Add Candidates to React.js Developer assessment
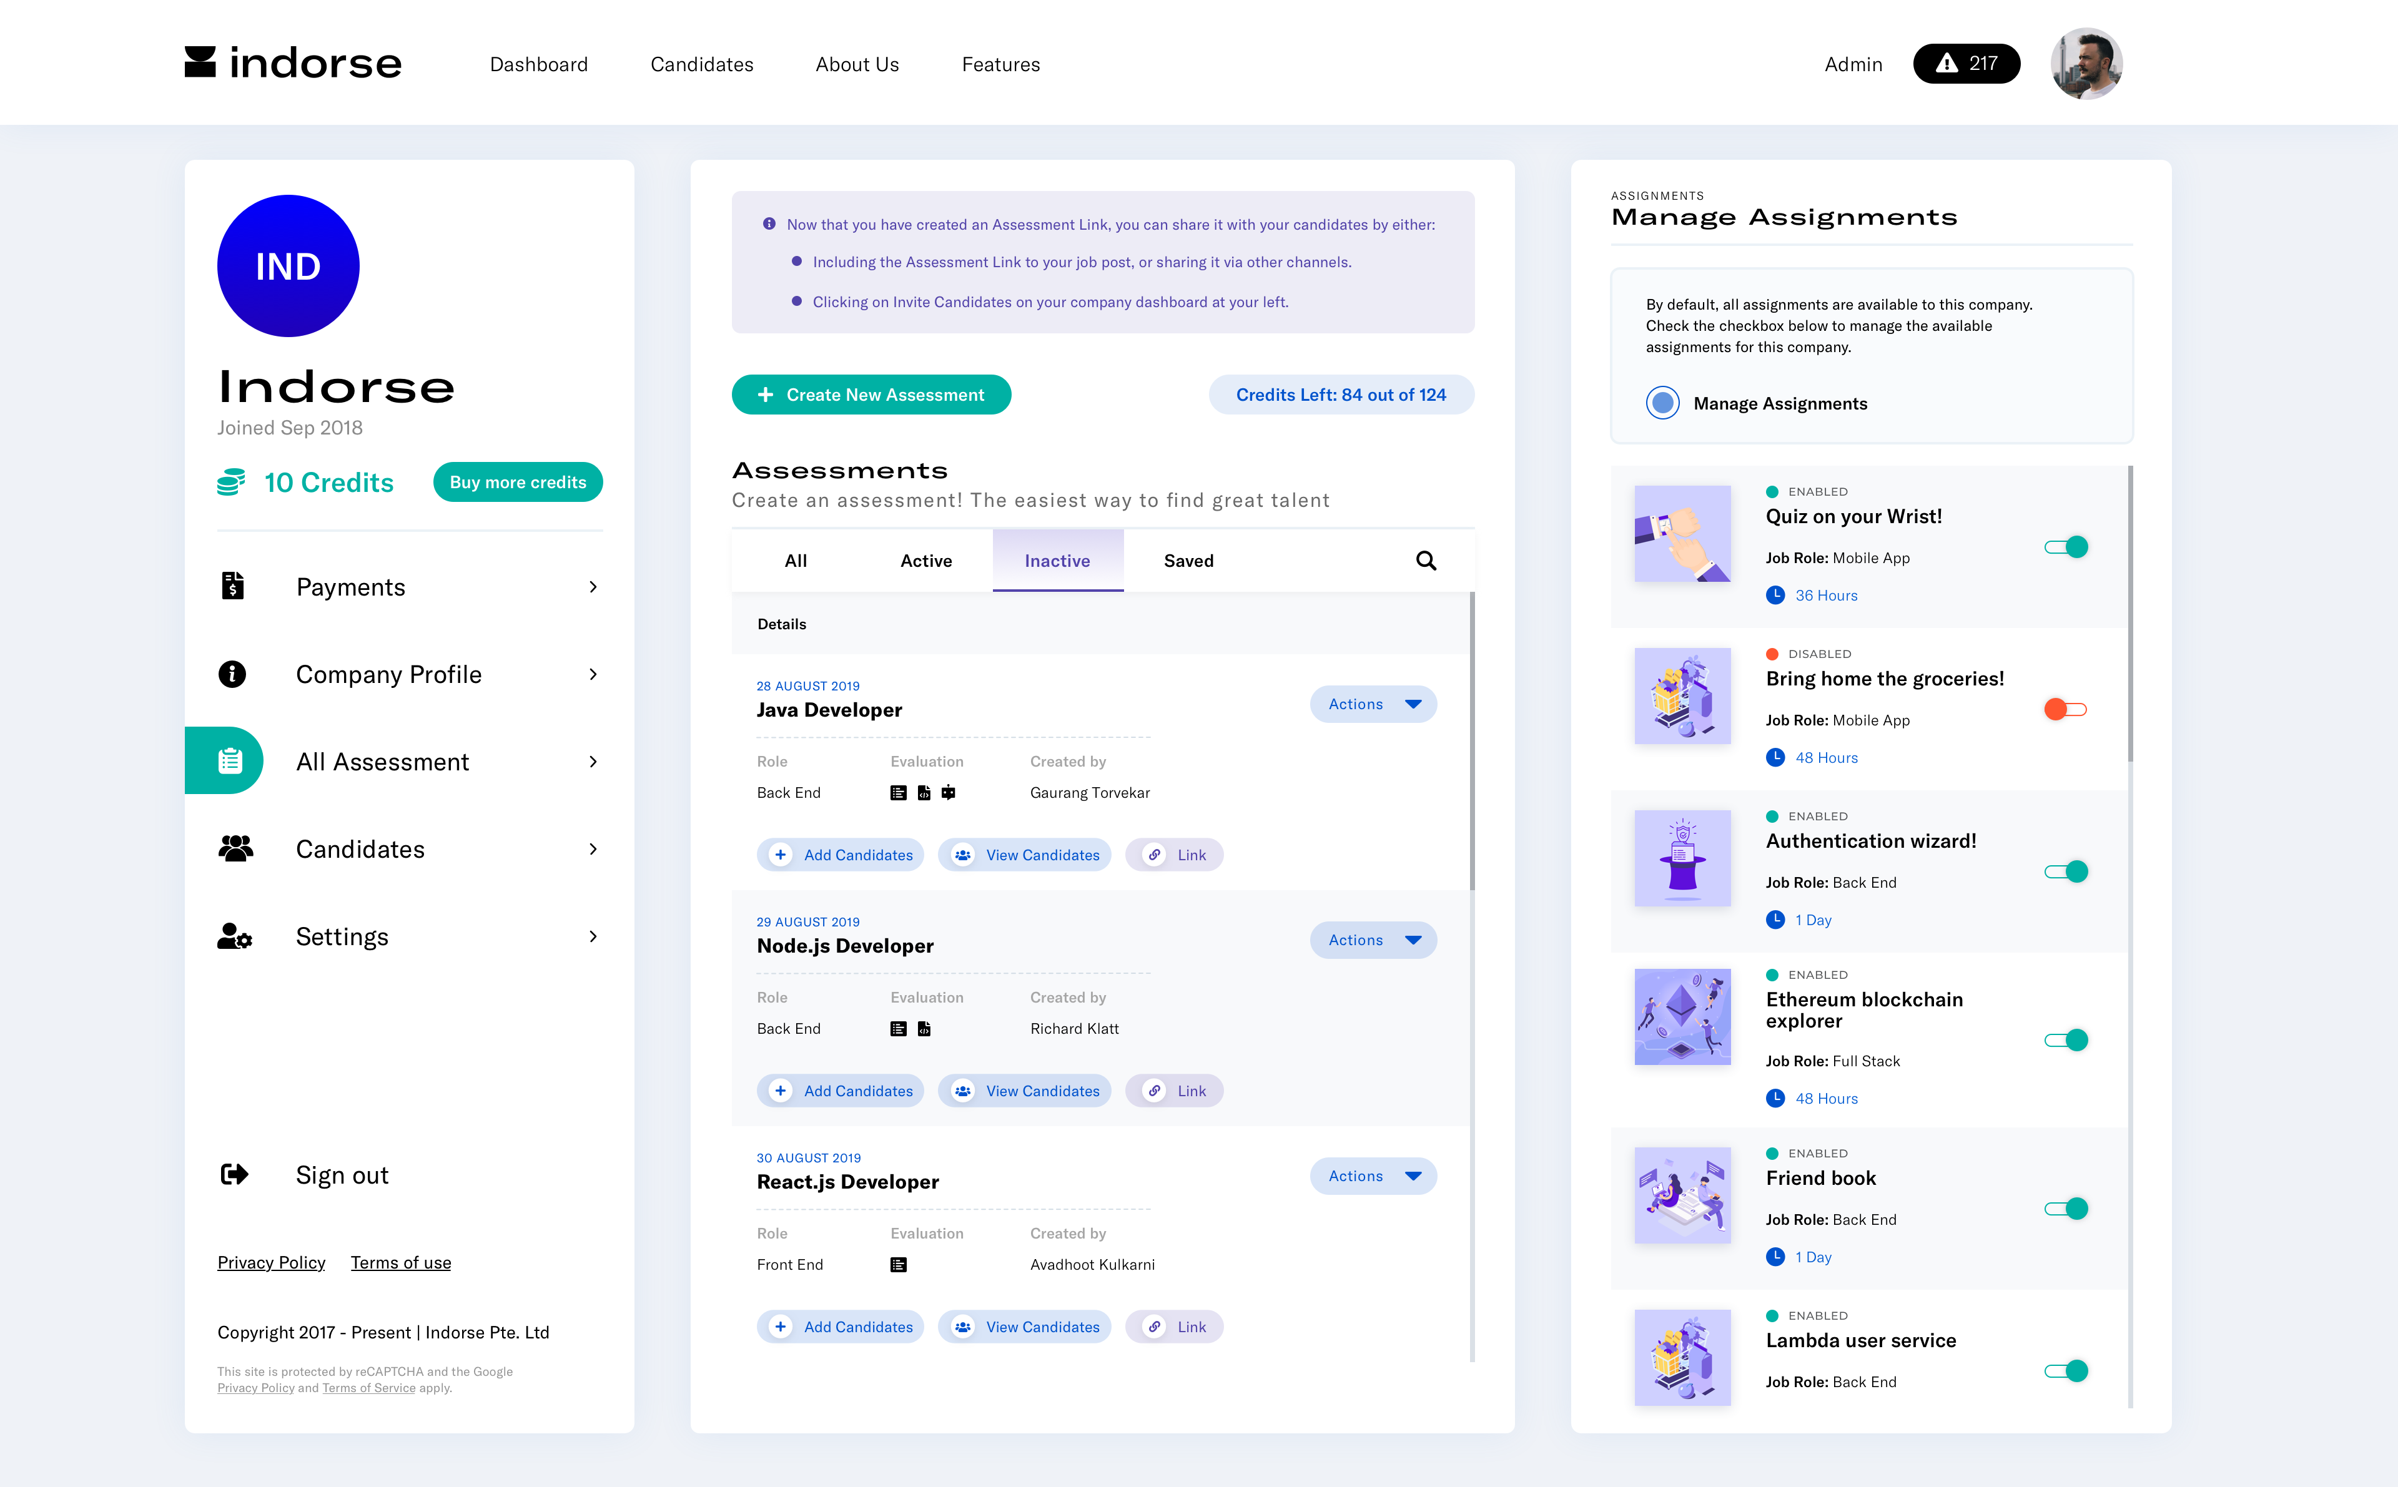2398x1487 pixels. [840, 1327]
